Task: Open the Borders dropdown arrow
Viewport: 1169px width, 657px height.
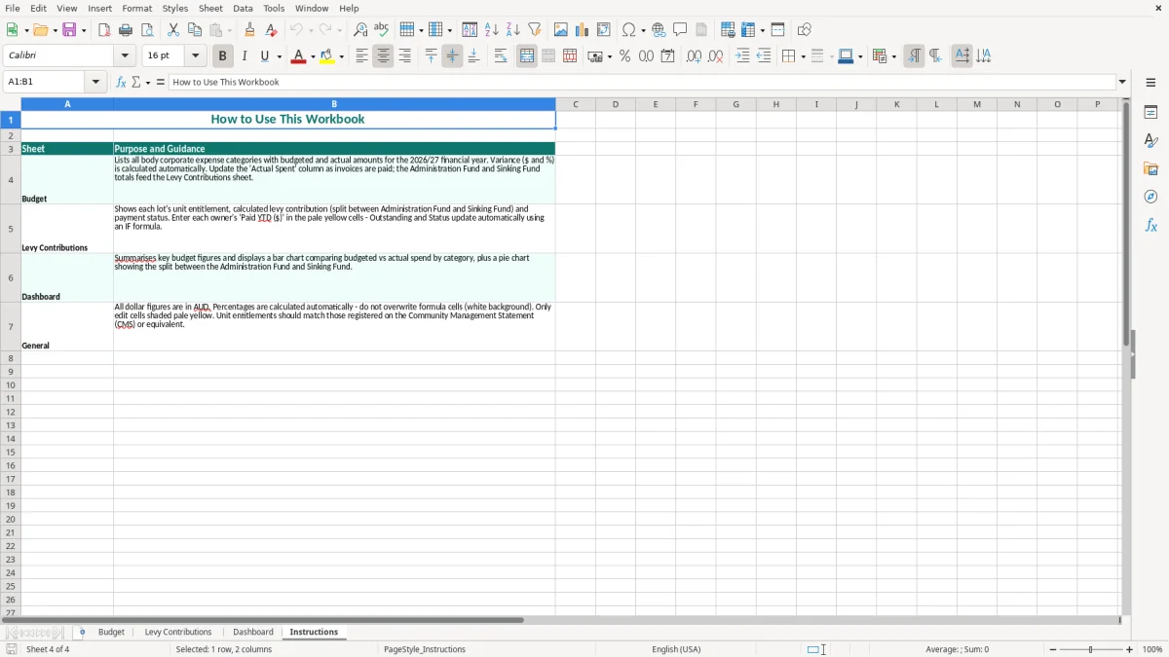Action: pos(803,56)
